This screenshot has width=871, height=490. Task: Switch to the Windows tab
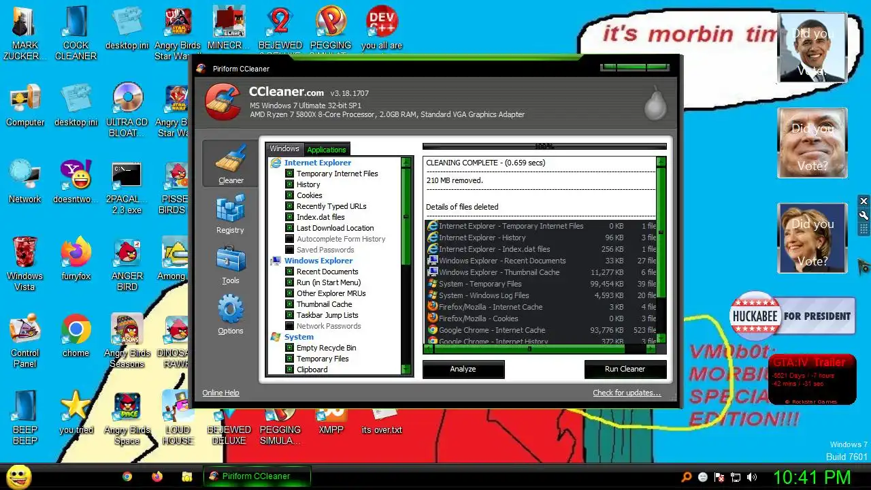pyautogui.click(x=284, y=149)
